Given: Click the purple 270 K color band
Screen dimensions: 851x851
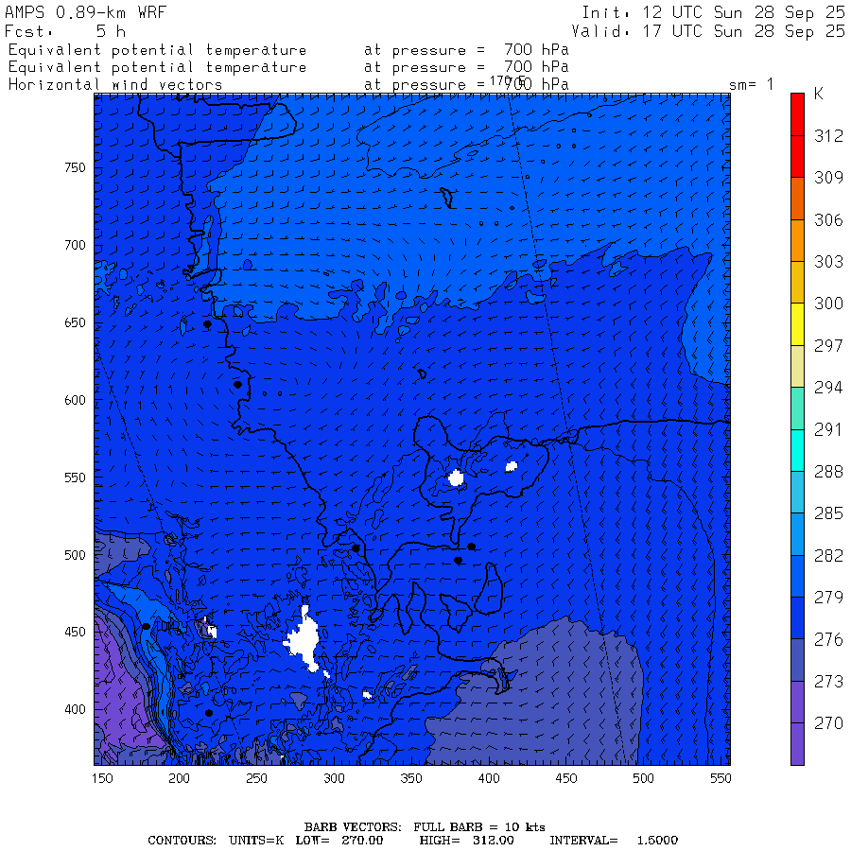Looking at the screenshot, I should coord(797,744).
